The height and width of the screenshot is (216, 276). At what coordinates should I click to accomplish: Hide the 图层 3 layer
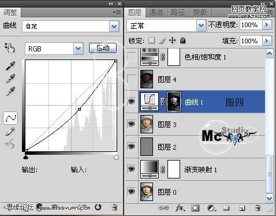(132, 124)
